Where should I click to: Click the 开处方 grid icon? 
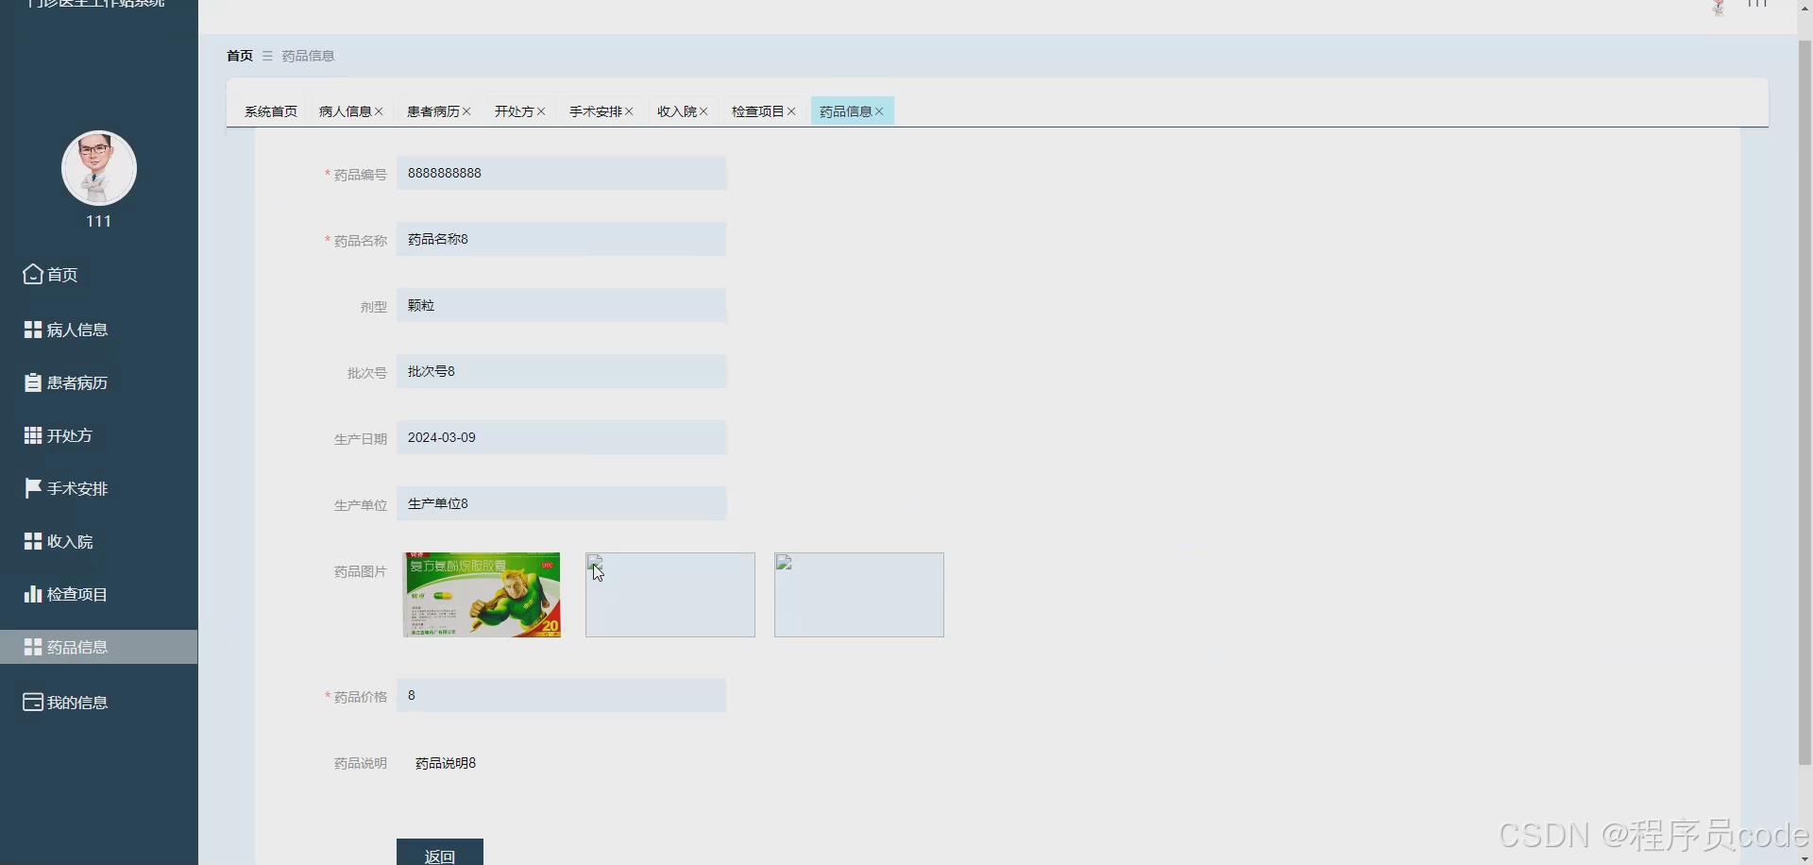[33, 435]
